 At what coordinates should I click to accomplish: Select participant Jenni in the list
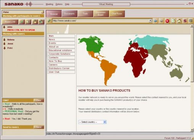click(x=10, y=44)
